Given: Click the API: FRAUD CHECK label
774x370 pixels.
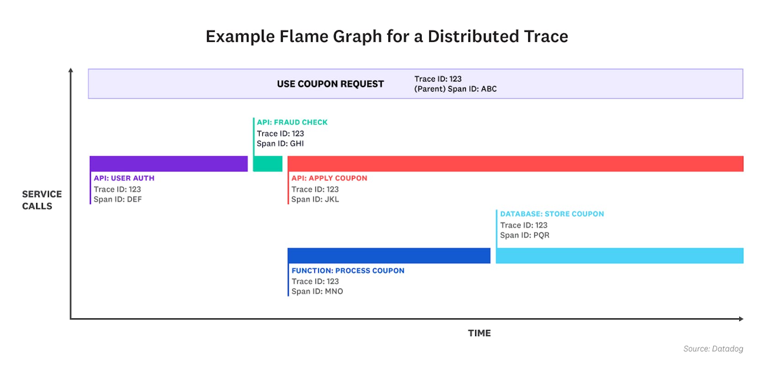Looking at the screenshot, I should pyautogui.click(x=292, y=122).
